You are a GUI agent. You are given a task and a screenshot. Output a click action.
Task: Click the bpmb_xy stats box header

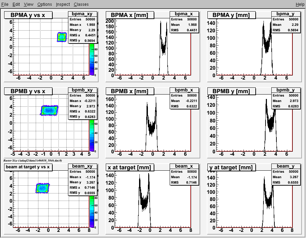pos(83,90)
